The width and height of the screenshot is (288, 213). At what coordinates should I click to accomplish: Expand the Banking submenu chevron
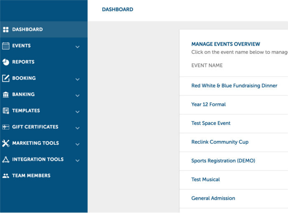[77, 95]
